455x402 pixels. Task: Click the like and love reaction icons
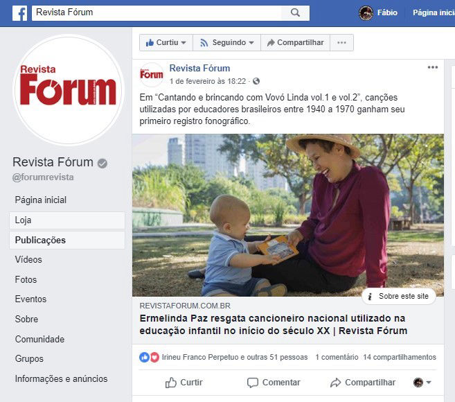click(149, 357)
